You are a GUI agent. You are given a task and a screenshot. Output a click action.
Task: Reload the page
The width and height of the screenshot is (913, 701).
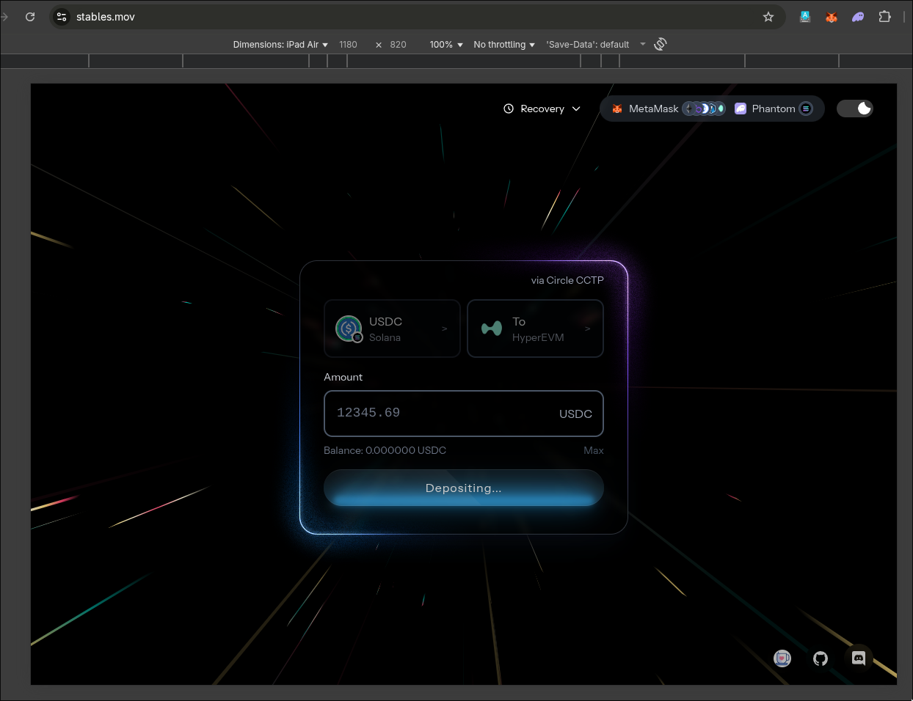pyautogui.click(x=30, y=17)
